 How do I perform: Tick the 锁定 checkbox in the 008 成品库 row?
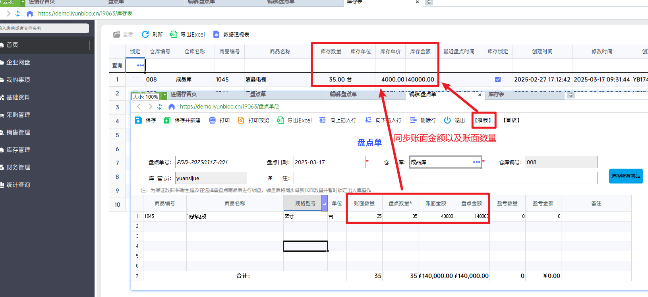(135, 80)
